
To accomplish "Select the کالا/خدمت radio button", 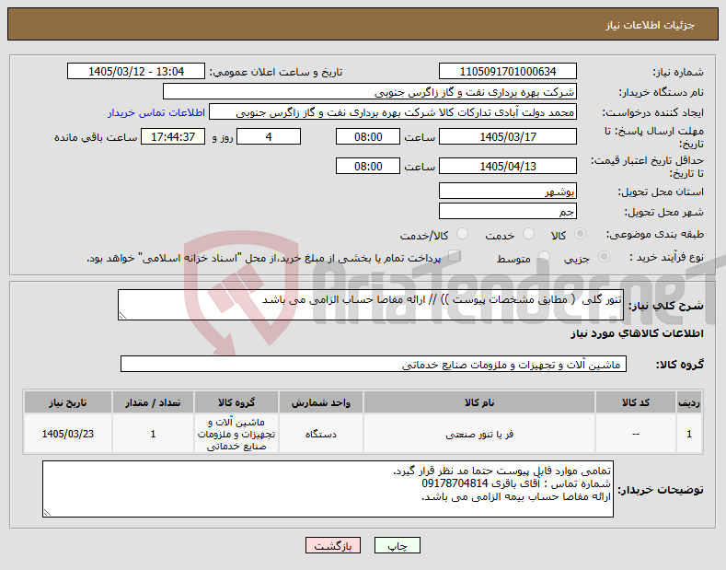I will coord(462,234).
